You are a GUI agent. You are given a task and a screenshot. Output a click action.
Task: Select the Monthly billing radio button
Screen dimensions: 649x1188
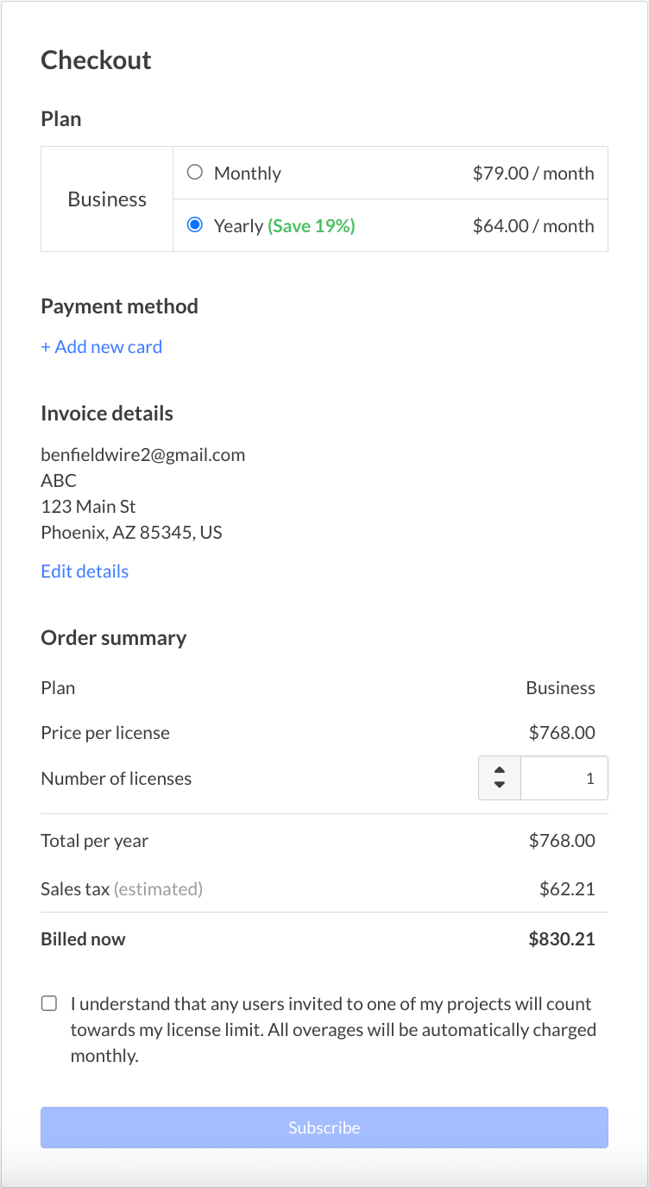pos(195,173)
